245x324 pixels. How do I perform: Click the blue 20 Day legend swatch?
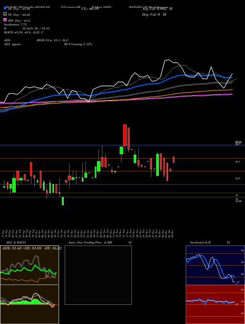(x=5, y=8)
